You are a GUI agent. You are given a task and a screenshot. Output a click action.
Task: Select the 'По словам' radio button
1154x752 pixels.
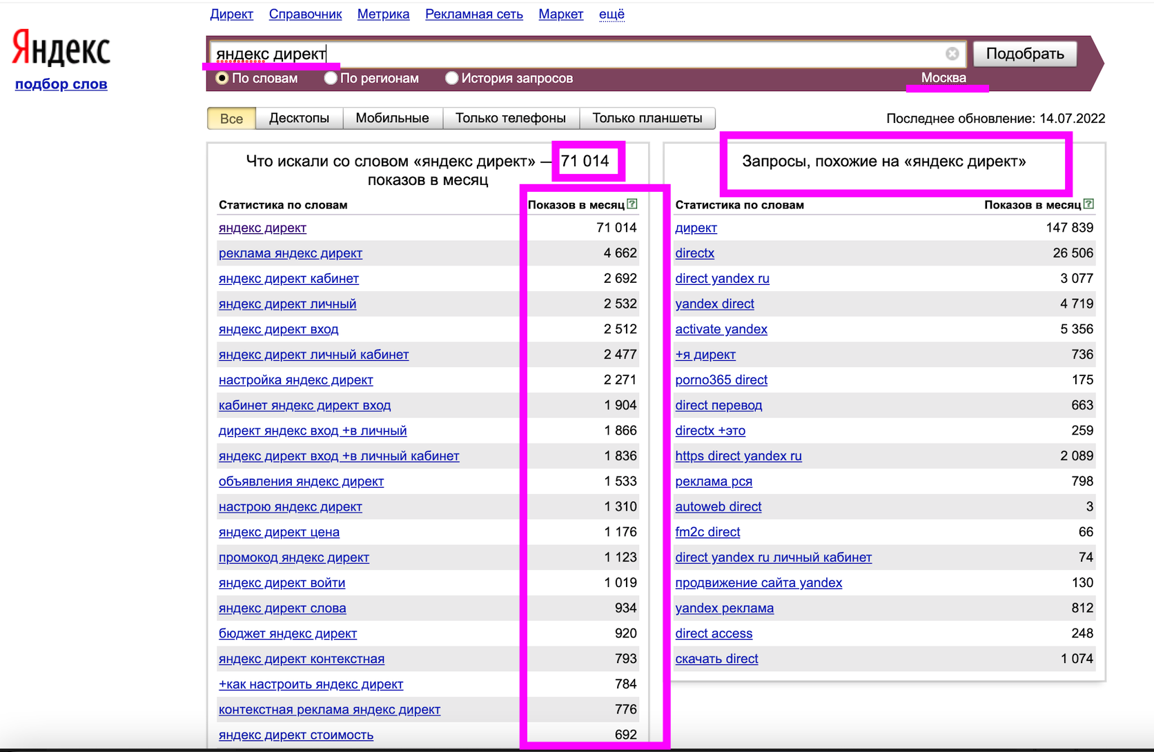click(222, 78)
